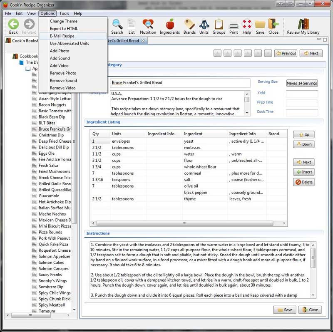
Task: Select Remove Video menu entry
Action: pyautogui.click(x=73, y=88)
